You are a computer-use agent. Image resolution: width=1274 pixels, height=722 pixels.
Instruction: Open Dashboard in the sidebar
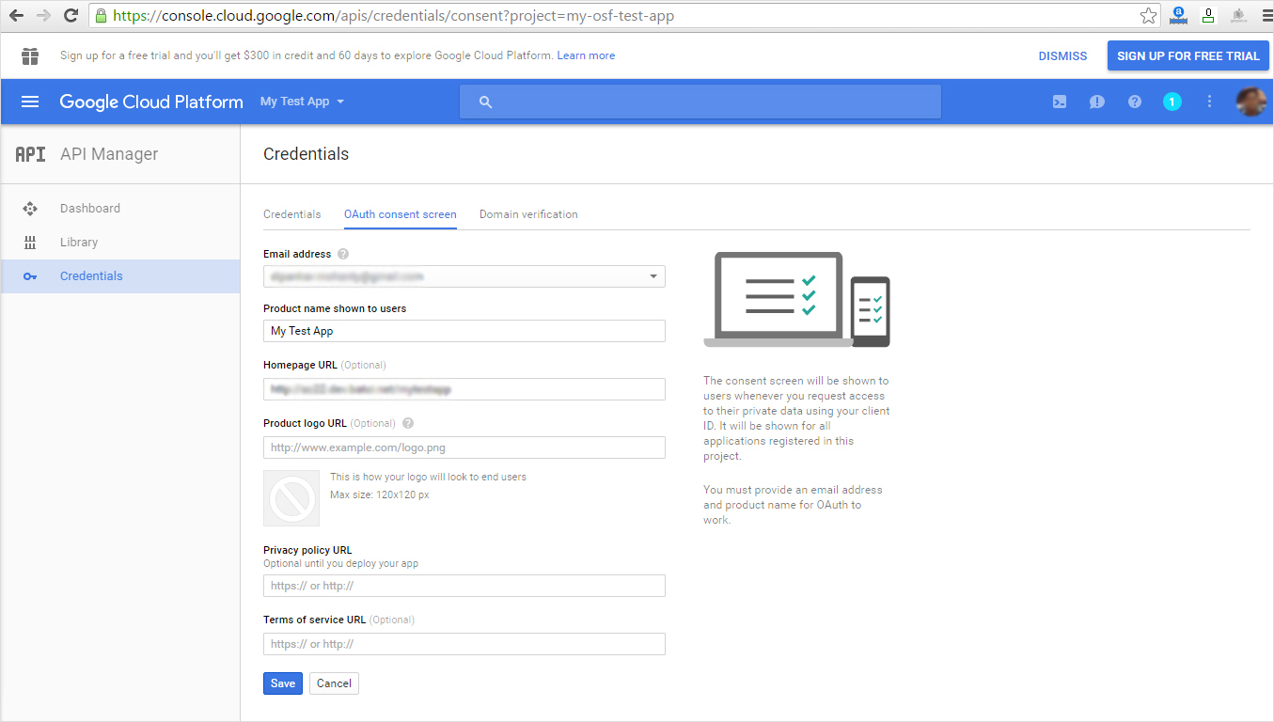pos(120,209)
